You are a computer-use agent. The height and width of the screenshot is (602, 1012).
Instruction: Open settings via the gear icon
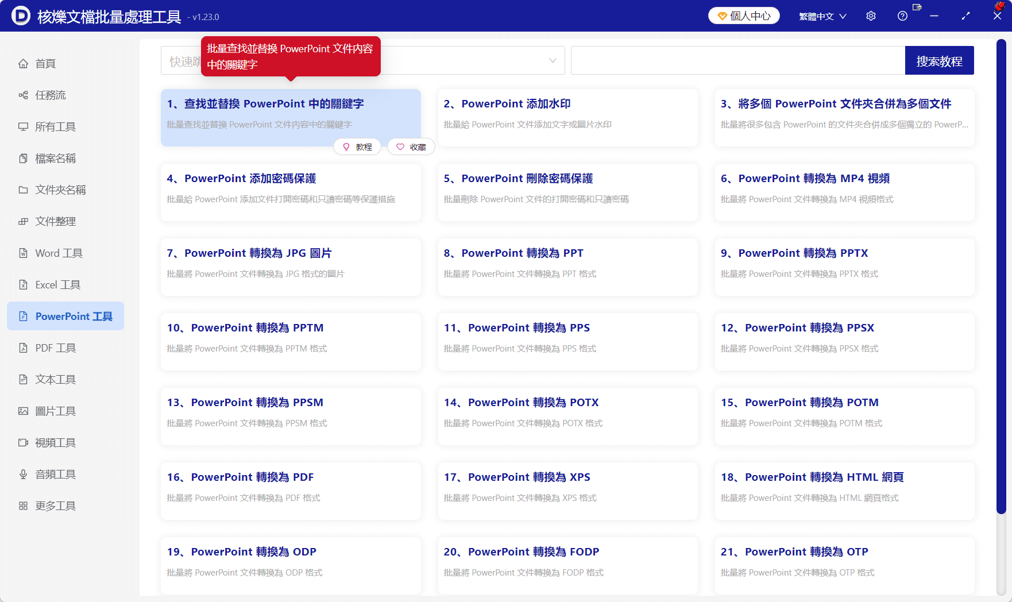point(871,16)
